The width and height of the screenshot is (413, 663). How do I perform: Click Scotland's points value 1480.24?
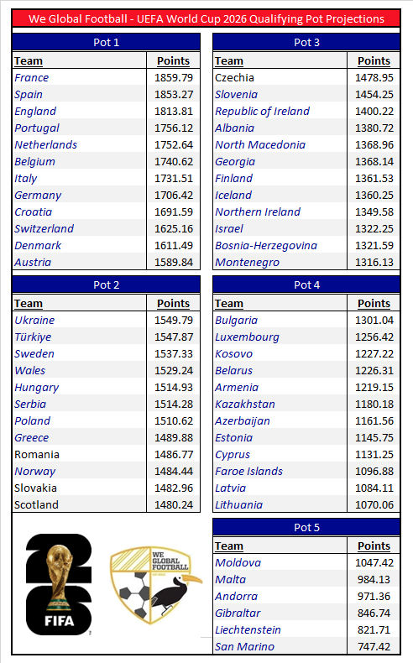click(x=174, y=505)
